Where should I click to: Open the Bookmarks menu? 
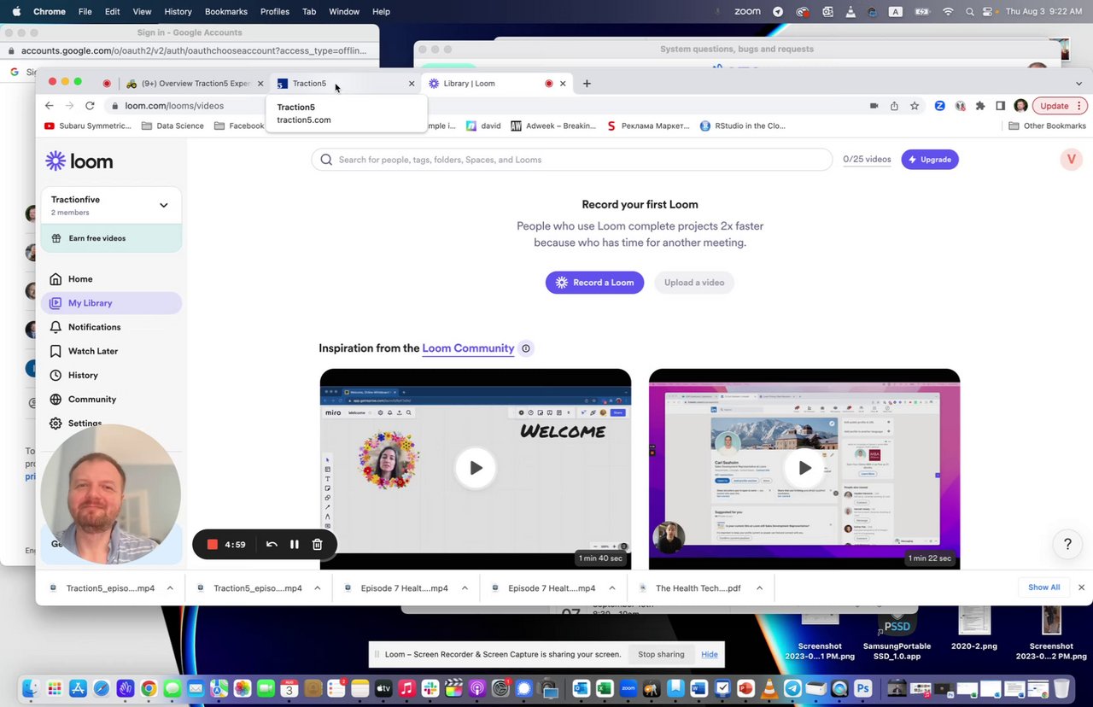tap(225, 11)
